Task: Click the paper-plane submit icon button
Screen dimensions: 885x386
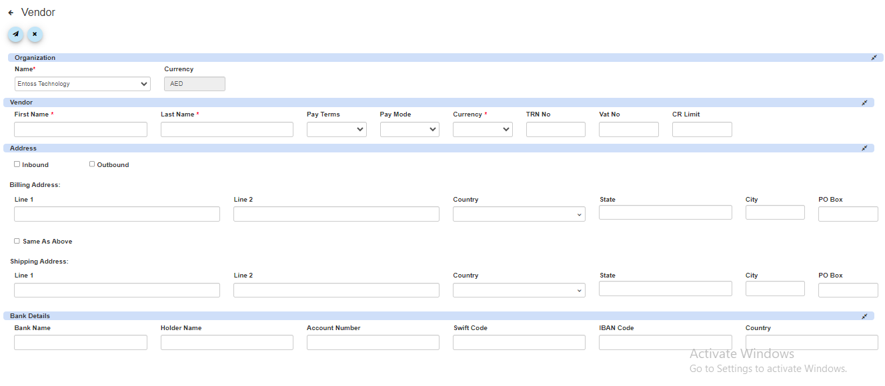Action: [15, 34]
